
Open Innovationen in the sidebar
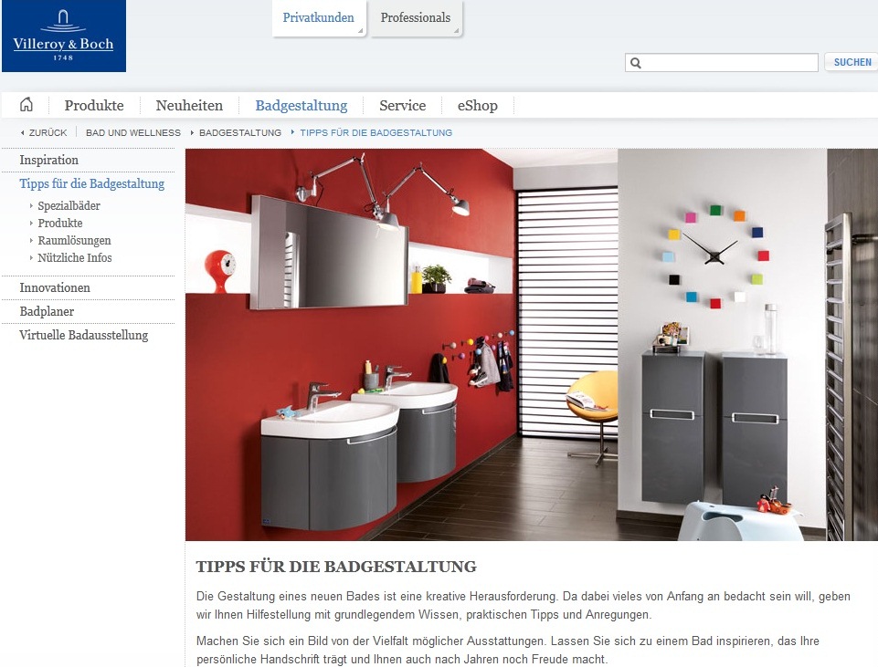coord(55,287)
